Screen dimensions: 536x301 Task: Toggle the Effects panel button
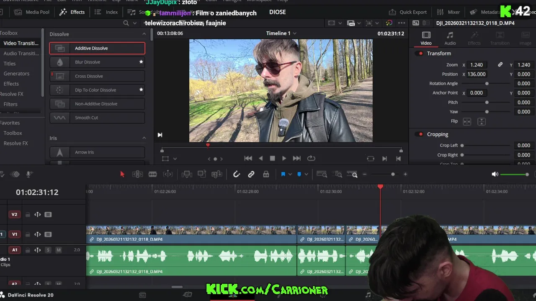(72, 12)
